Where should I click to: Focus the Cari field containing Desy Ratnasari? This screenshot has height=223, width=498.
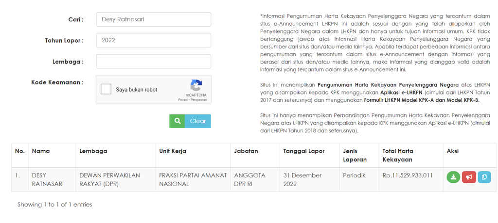coord(153,19)
